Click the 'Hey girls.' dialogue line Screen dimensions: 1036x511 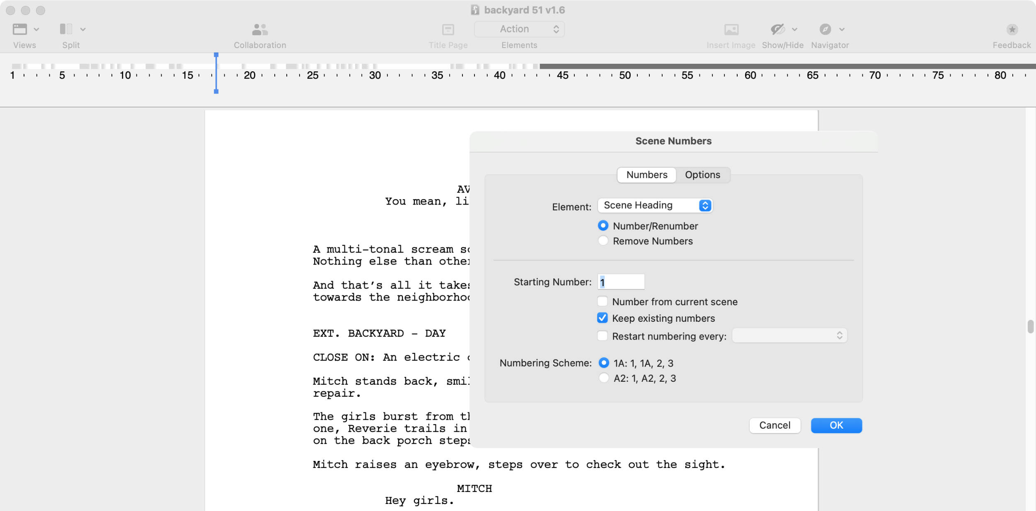point(419,501)
